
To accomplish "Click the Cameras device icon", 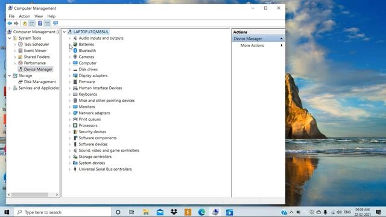I will 75,57.
